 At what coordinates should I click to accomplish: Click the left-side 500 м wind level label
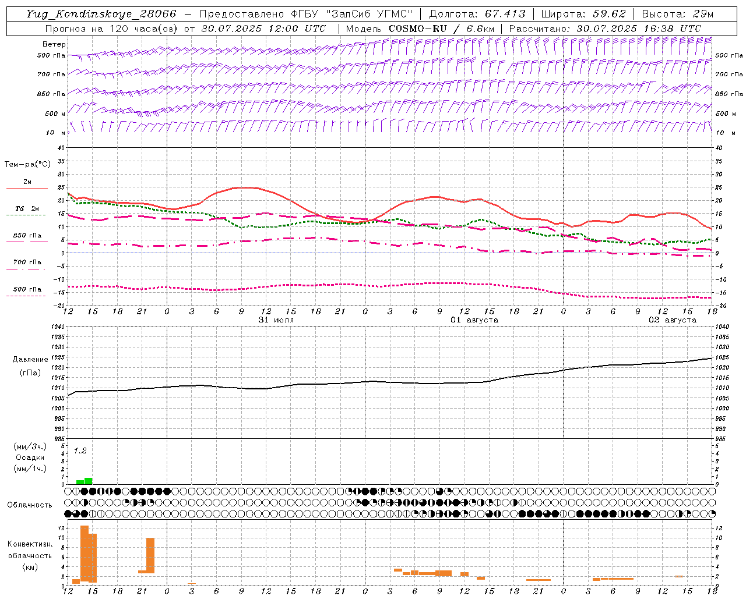pyautogui.click(x=55, y=113)
